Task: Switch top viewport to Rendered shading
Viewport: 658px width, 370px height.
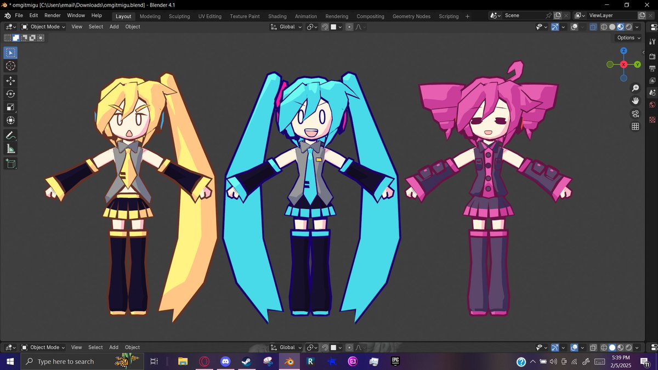Action: (x=628, y=27)
